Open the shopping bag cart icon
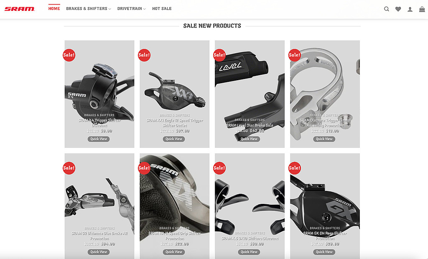The width and height of the screenshot is (428, 259). [x=422, y=9]
